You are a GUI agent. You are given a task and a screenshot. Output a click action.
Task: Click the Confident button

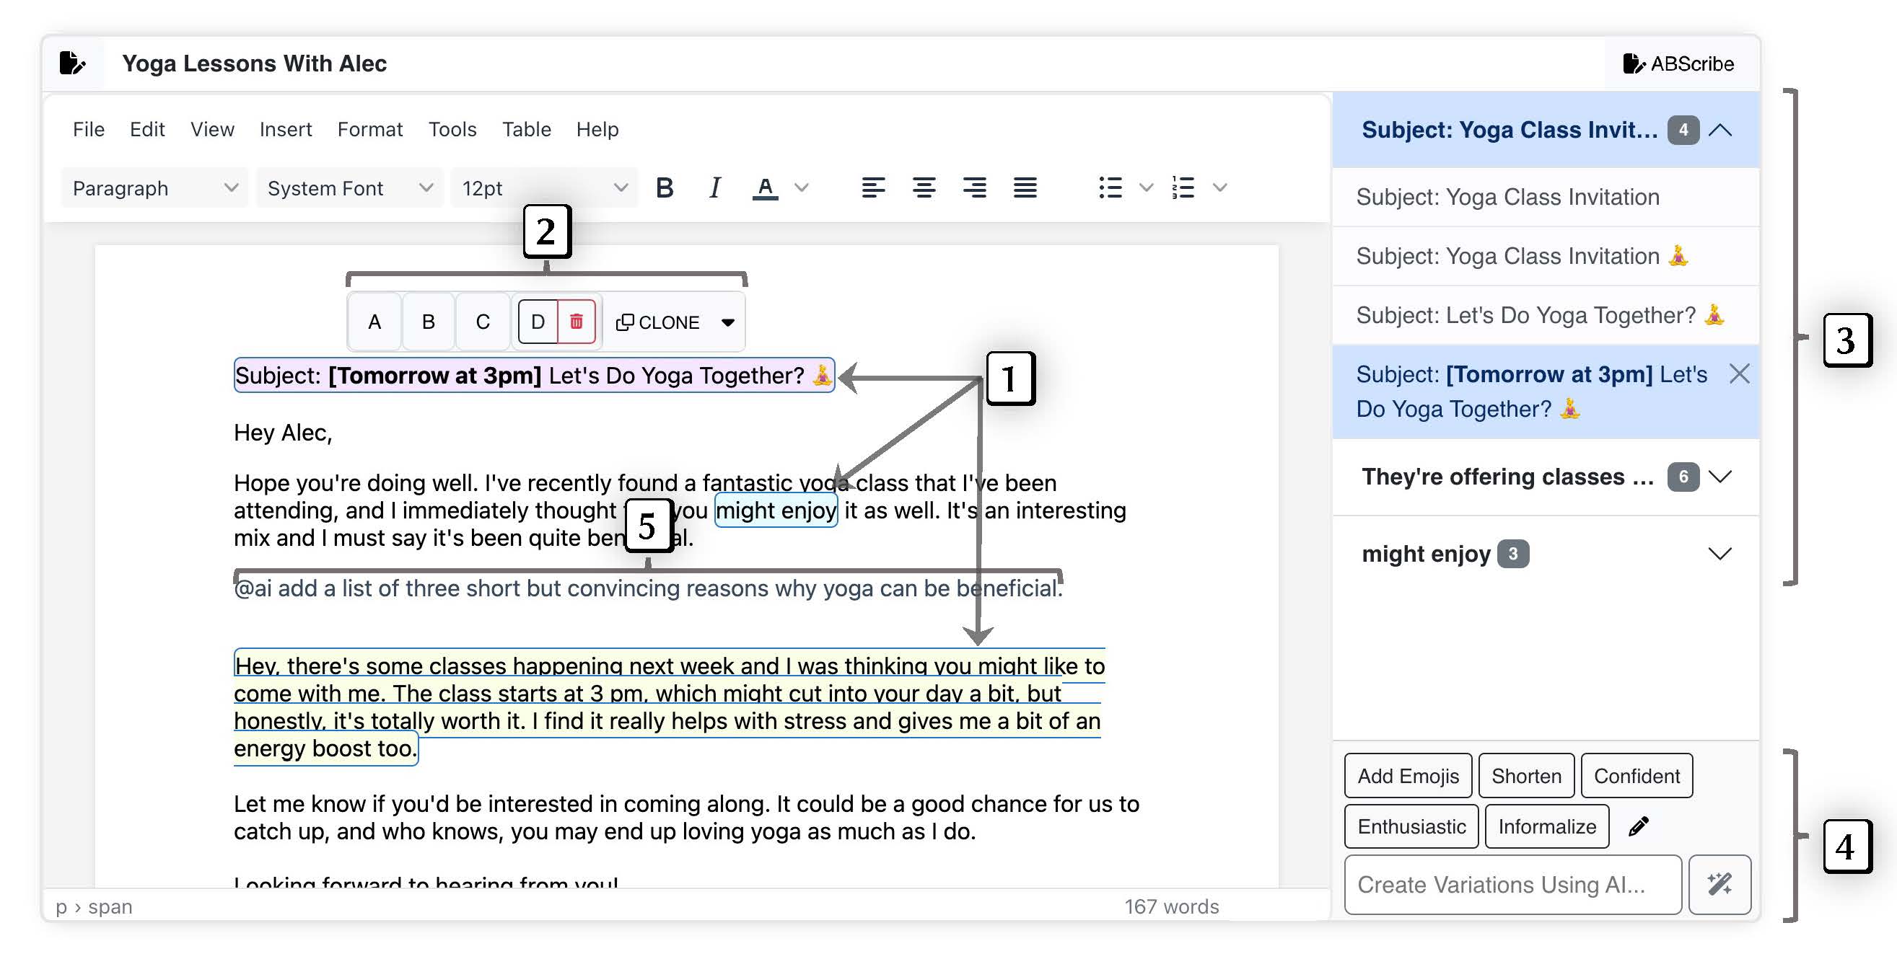point(1637,776)
